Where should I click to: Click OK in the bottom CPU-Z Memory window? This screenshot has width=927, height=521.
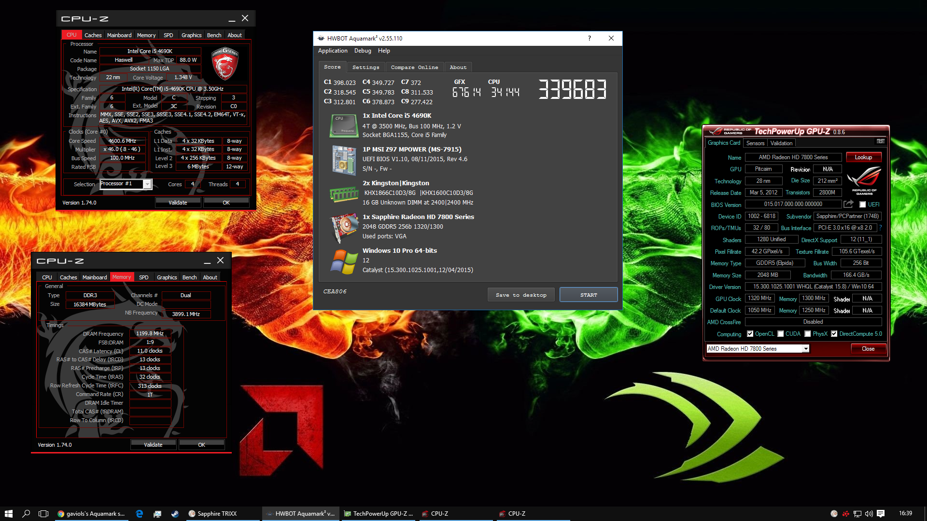tap(202, 445)
